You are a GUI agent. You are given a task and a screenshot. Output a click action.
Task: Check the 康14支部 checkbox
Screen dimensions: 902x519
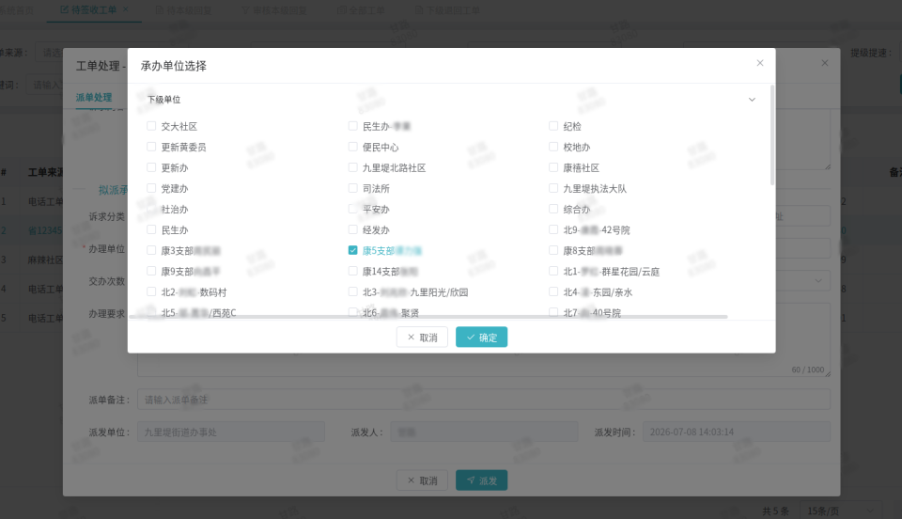pyautogui.click(x=352, y=271)
